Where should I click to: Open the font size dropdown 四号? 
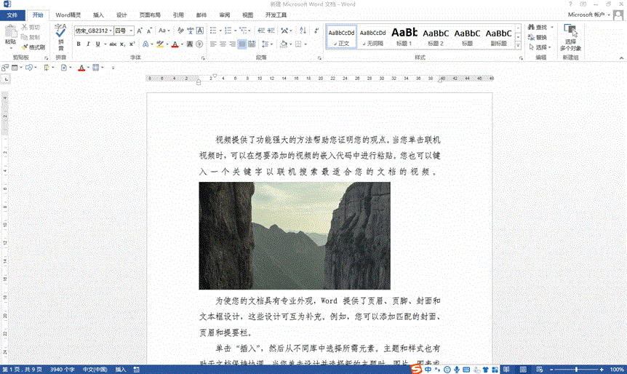pyautogui.click(x=123, y=31)
